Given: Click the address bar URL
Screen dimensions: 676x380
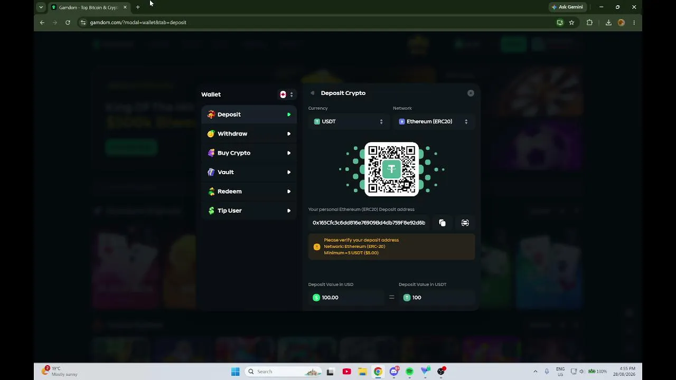Looking at the screenshot, I should pyautogui.click(x=138, y=23).
